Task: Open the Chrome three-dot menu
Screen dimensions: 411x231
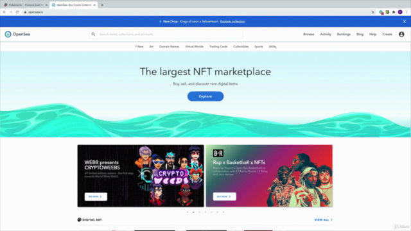Action: 407,12
